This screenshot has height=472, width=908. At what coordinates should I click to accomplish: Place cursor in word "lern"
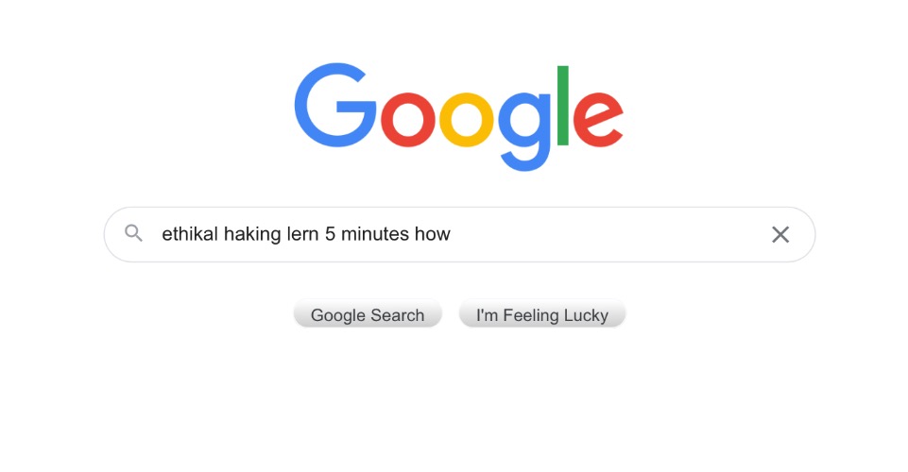(x=303, y=234)
